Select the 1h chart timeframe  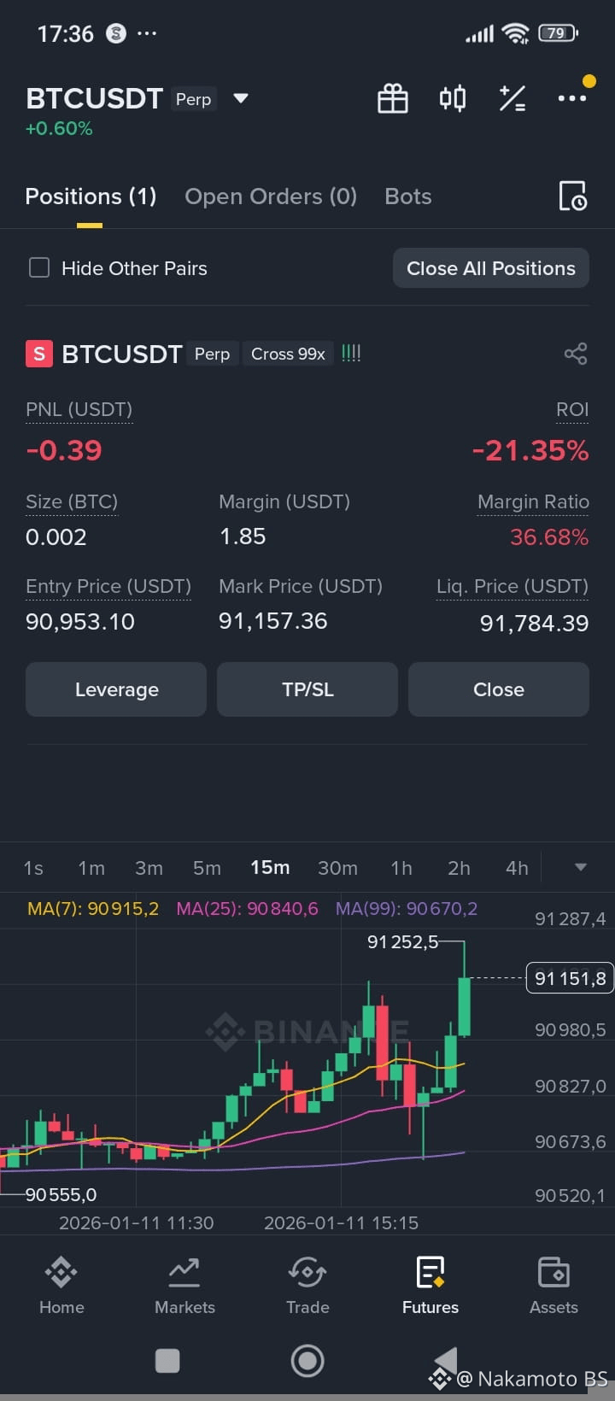click(x=401, y=868)
